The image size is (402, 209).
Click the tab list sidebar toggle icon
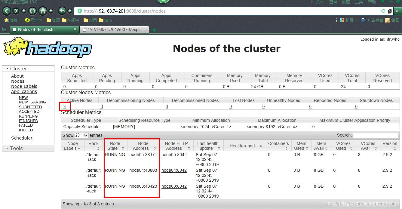click(4, 30)
